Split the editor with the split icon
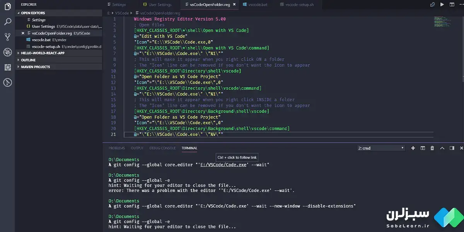 pyautogui.click(x=452, y=5)
